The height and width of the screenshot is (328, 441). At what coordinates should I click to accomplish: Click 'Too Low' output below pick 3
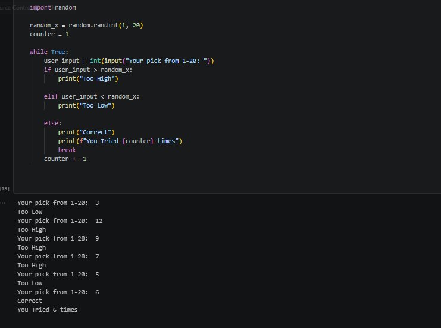[30, 212]
